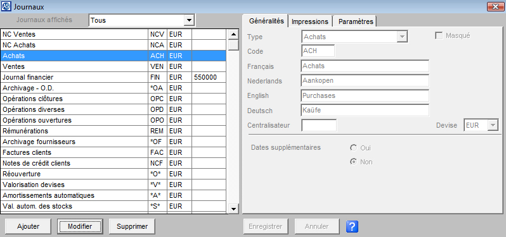Select the Valorisation devises row
The image size is (506, 237).
coord(114,185)
